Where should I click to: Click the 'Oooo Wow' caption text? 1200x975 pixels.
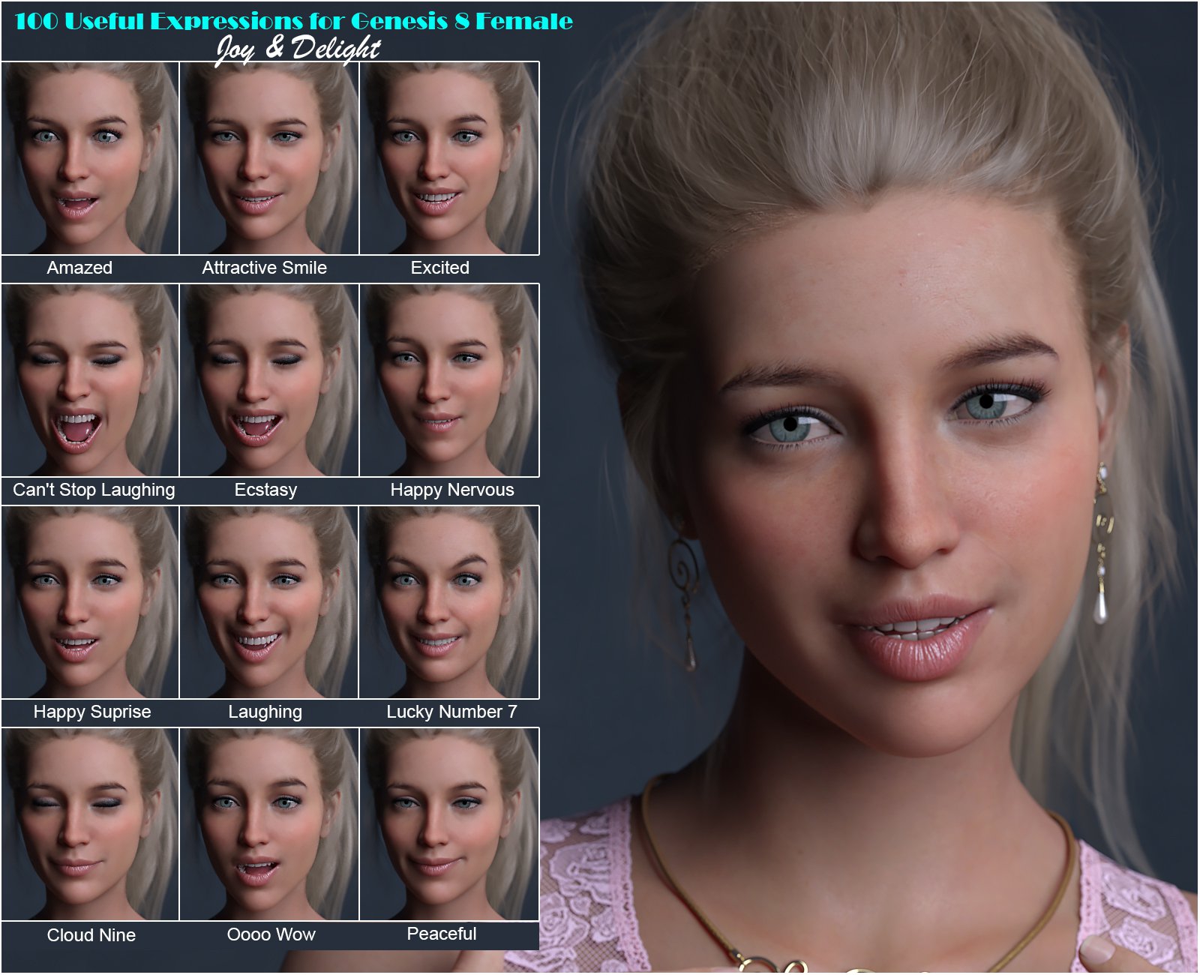pos(271,934)
